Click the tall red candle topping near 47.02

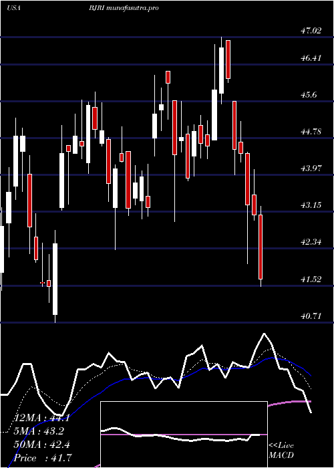click(x=228, y=60)
